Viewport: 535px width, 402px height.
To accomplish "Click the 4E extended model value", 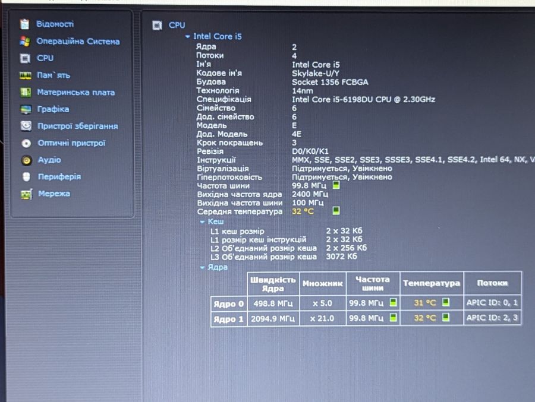I will click(x=297, y=134).
